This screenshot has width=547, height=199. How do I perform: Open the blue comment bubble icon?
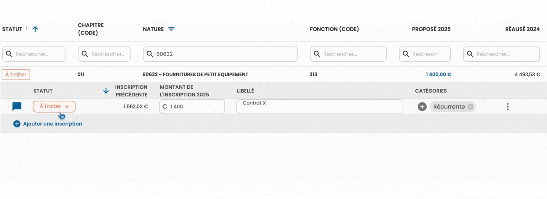(x=17, y=107)
